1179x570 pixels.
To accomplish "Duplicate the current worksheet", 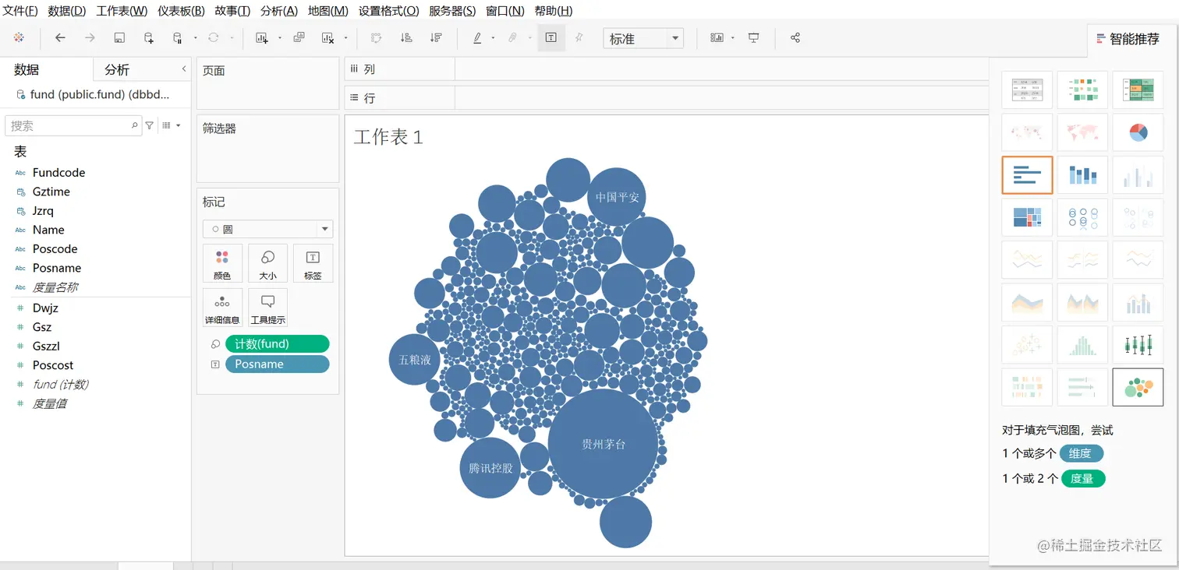I will [299, 38].
